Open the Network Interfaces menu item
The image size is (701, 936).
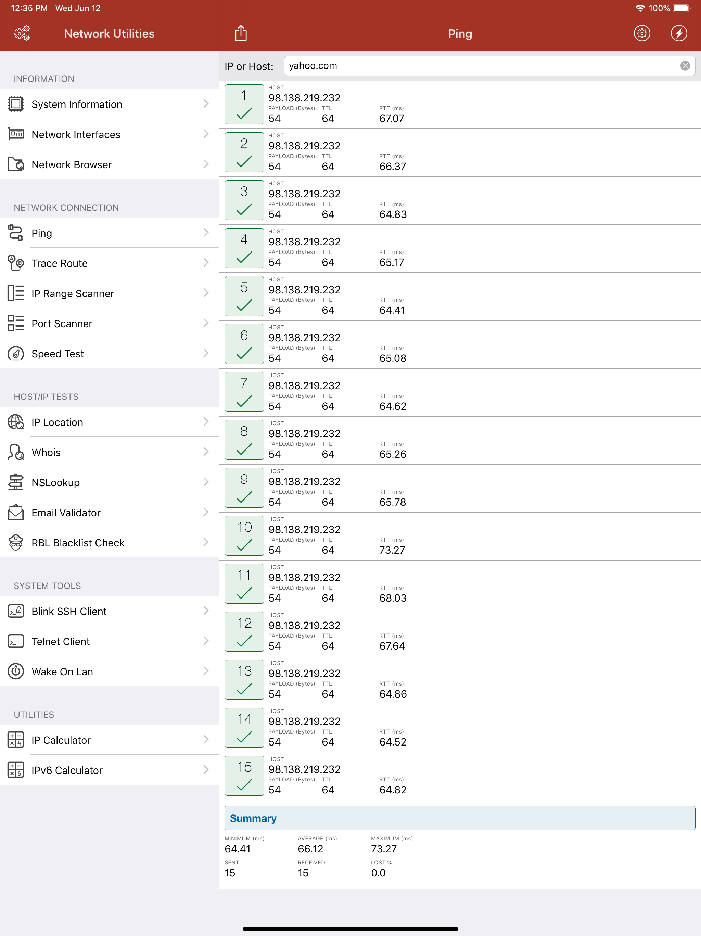(x=76, y=135)
